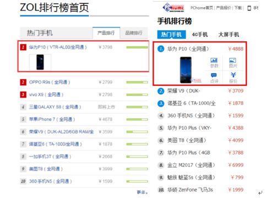The image size is (271, 199).
Task: Open 360 手机N5 (全网通) in PChome list
Action: [191, 115]
